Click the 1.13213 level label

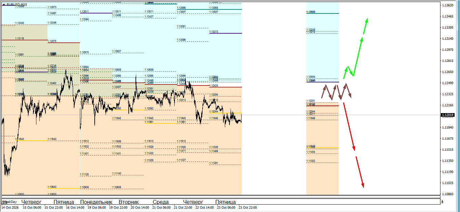click(214, 32)
